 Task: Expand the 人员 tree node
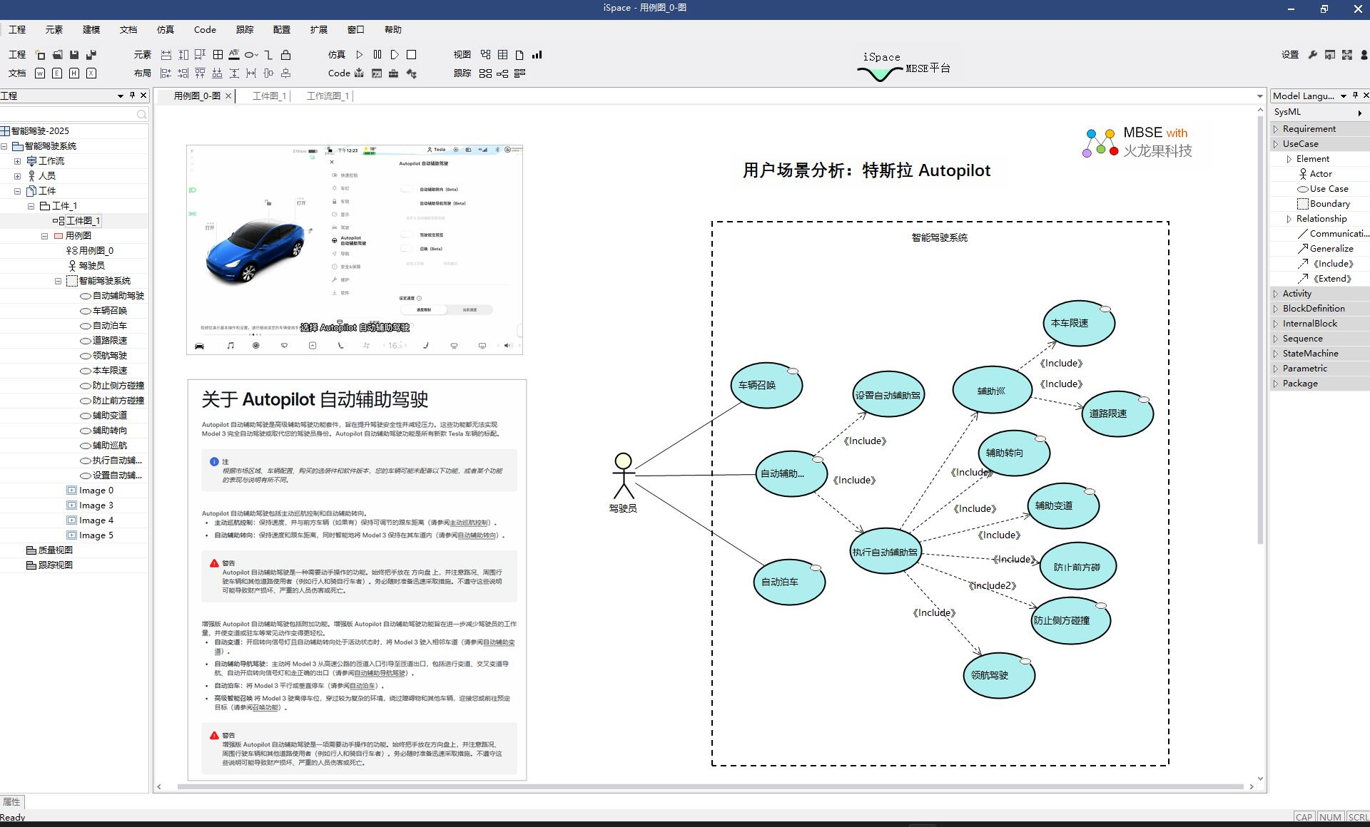pyautogui.click(x=18, y=176)
